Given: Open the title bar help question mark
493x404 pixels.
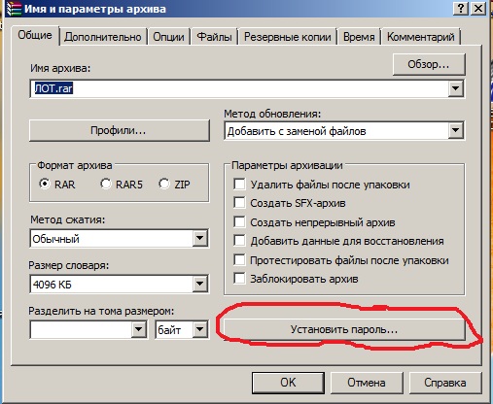Looking at the screenshot, I should point(461,8).
